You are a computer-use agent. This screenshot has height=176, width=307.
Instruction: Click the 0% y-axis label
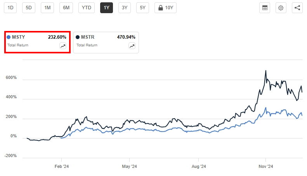pos(14,136)
